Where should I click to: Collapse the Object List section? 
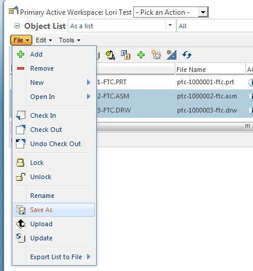[17, 26]
